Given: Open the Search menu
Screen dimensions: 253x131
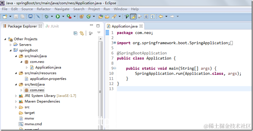Looking at the screenshot, I should tap(79, 9).
